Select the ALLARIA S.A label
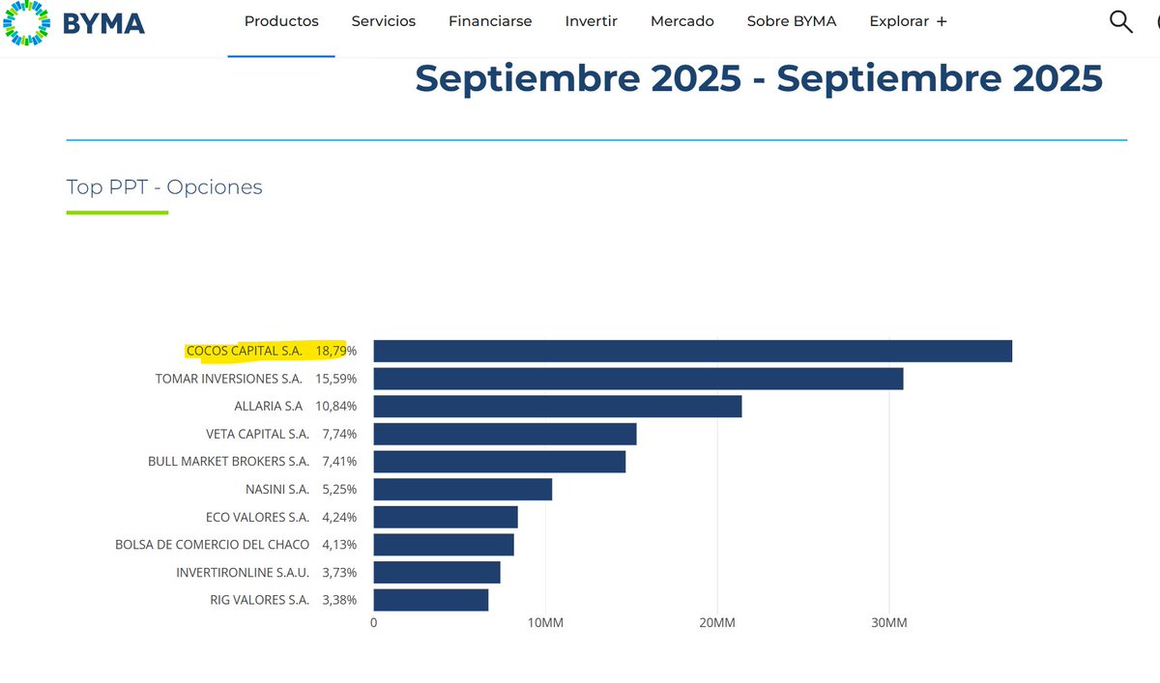1160x683 pixels. [x=269, y=407]
